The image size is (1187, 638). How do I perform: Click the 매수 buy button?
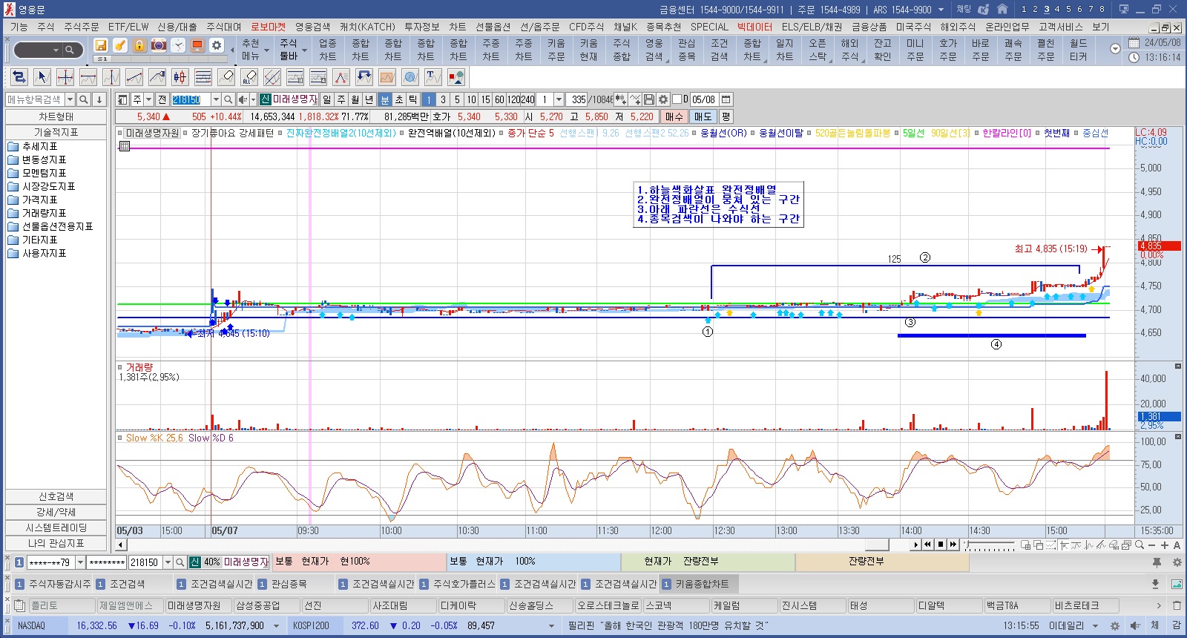pos(674,116)
